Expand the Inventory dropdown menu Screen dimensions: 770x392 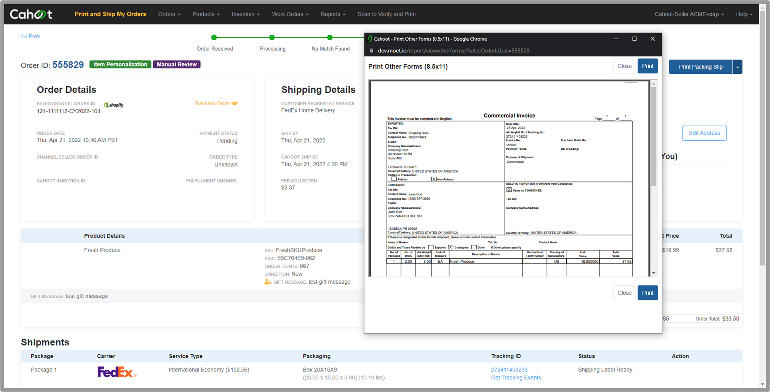tap(246, 14)
